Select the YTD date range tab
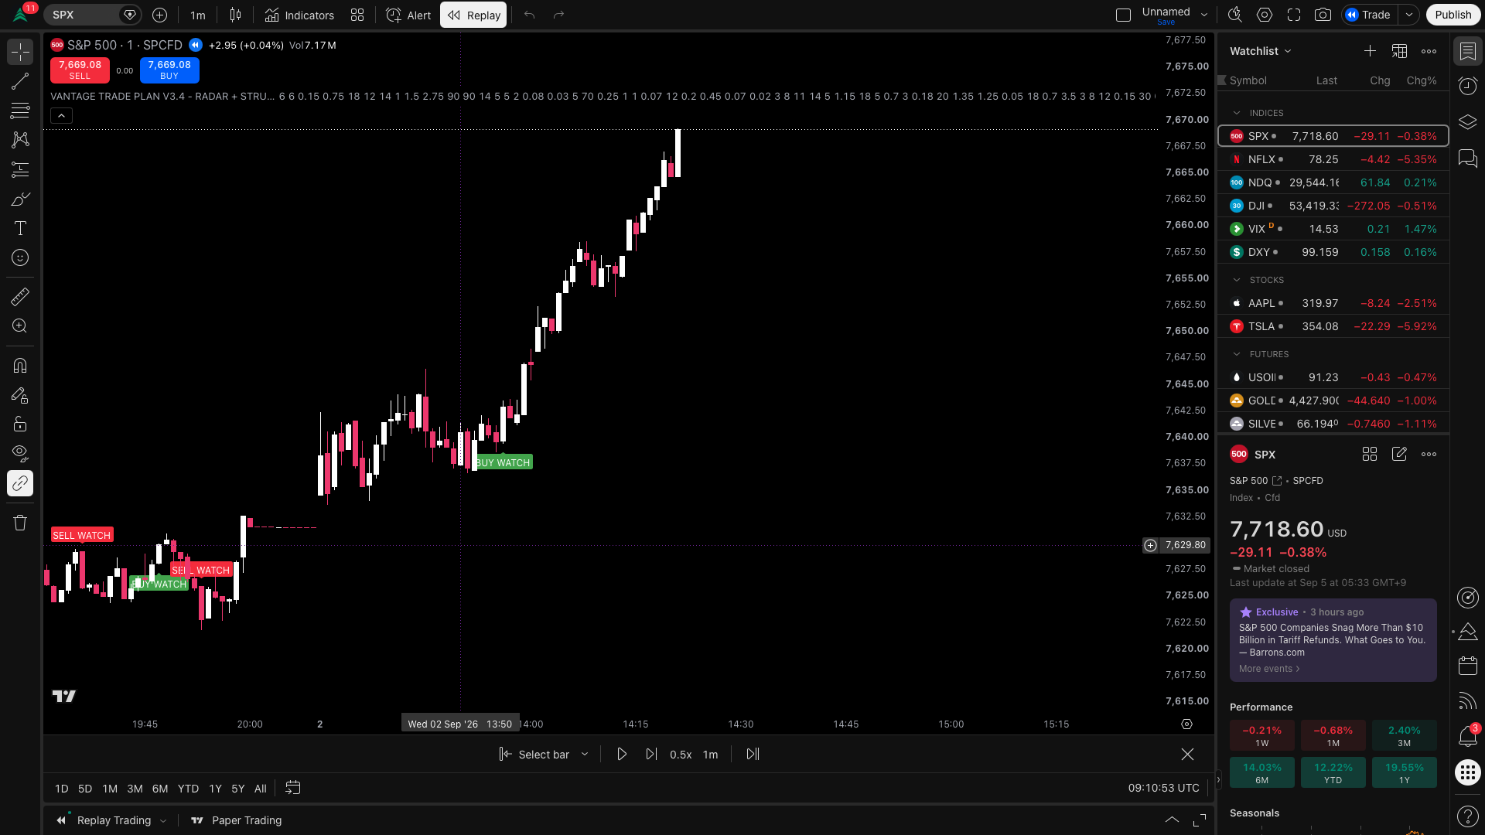1485x835 pixels. pos(188,789)
